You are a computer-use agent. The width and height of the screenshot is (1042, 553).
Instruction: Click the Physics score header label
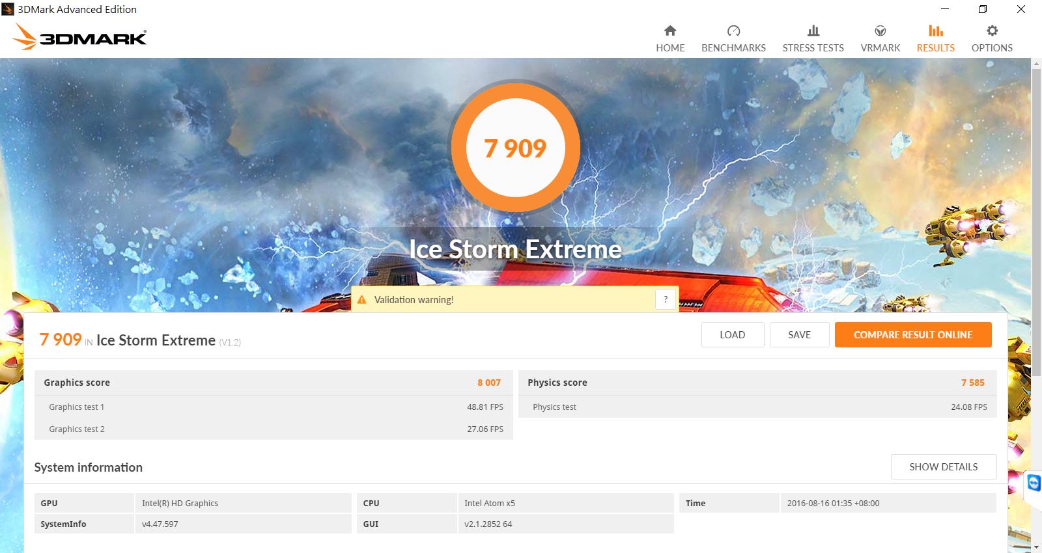pos(557,383)
